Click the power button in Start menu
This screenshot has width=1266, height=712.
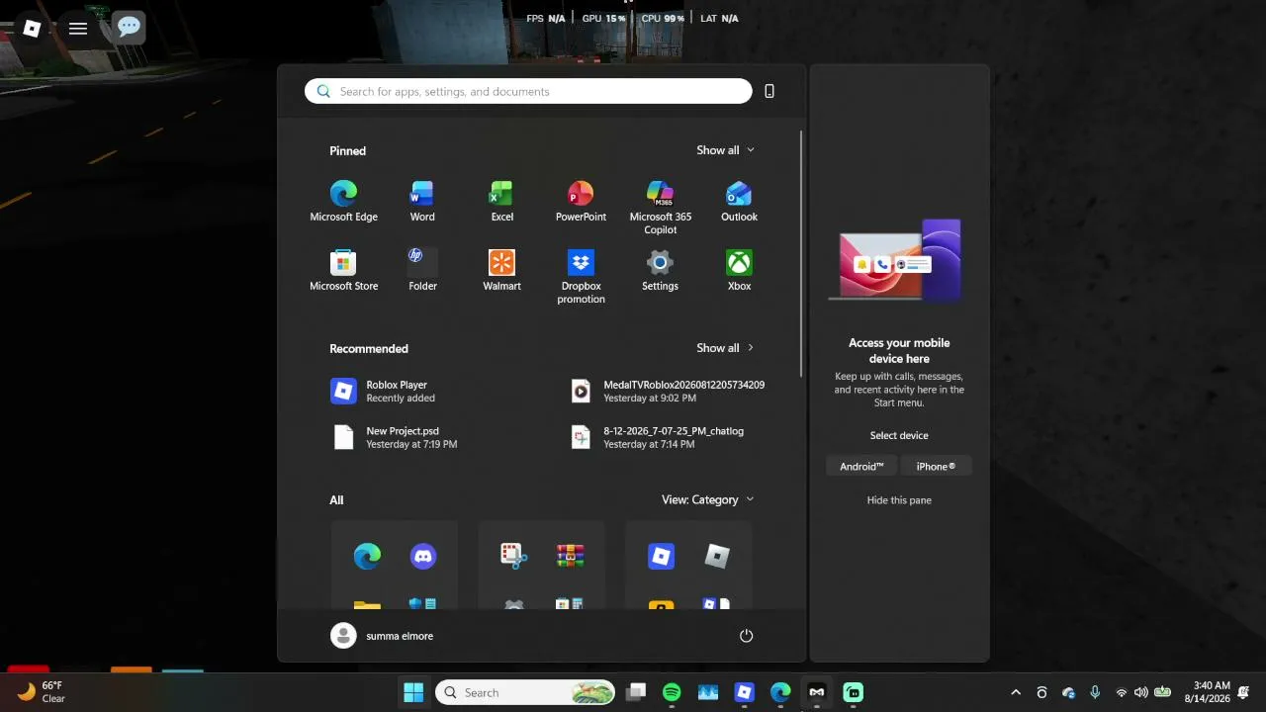pos(747,636)
